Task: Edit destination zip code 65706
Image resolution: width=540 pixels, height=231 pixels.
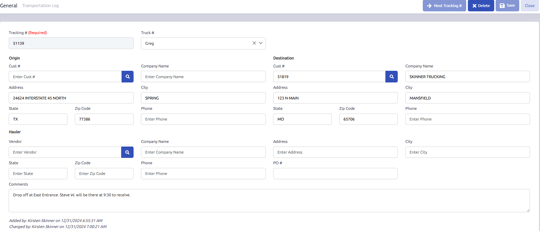Action: (x=368, y=119)
